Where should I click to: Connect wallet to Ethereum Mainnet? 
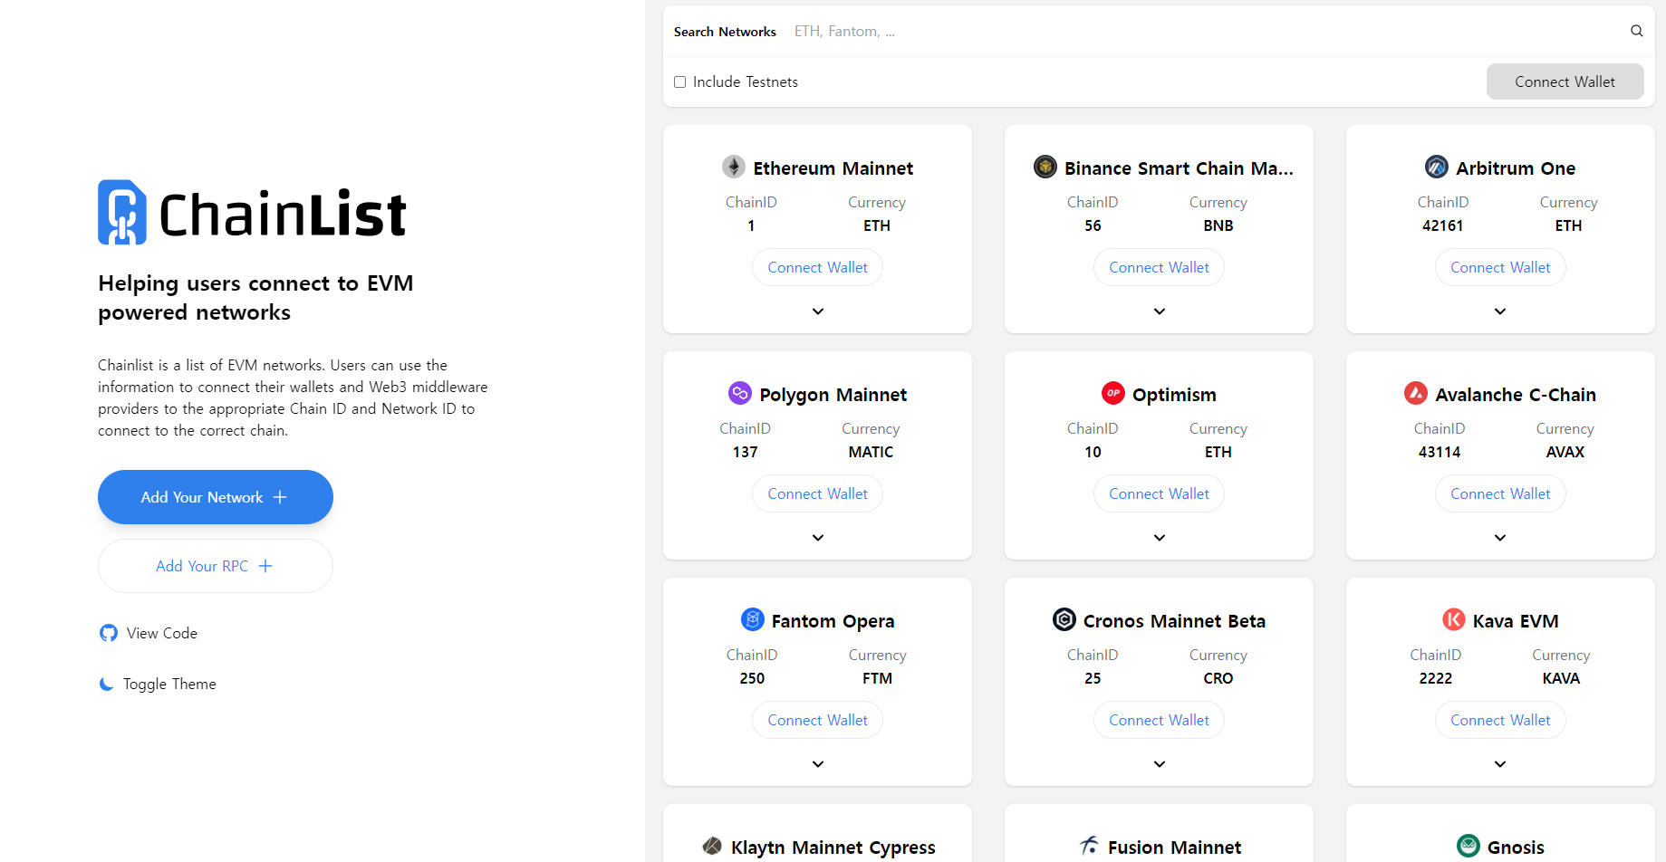point(817,267)
